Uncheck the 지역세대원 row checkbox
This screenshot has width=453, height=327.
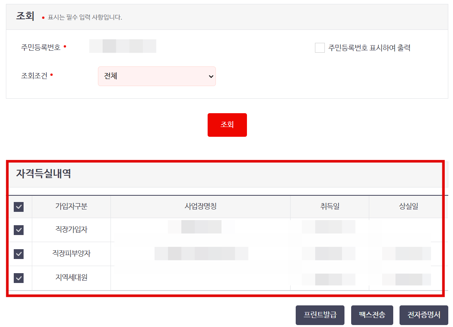(19, 278)
